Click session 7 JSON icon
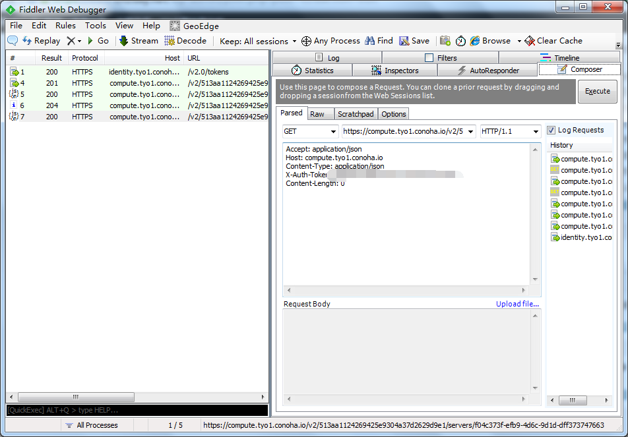628x437 pixels. coord(14,117)
